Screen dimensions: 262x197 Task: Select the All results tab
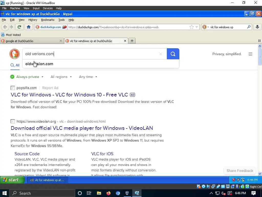[x=15, y=65]
